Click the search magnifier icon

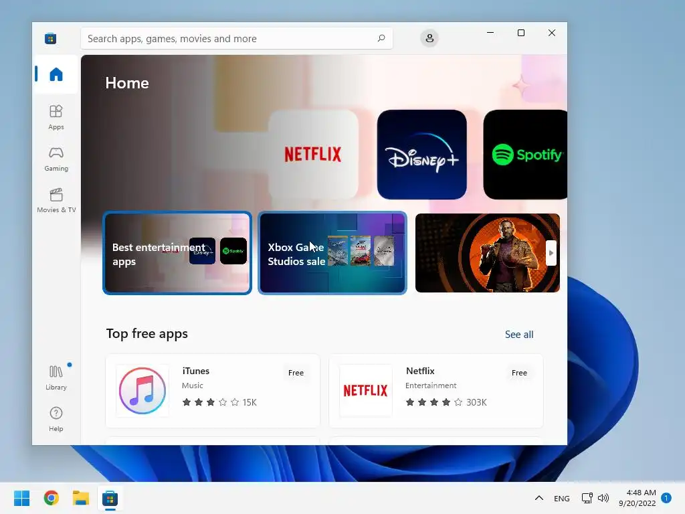click(381, 38)
